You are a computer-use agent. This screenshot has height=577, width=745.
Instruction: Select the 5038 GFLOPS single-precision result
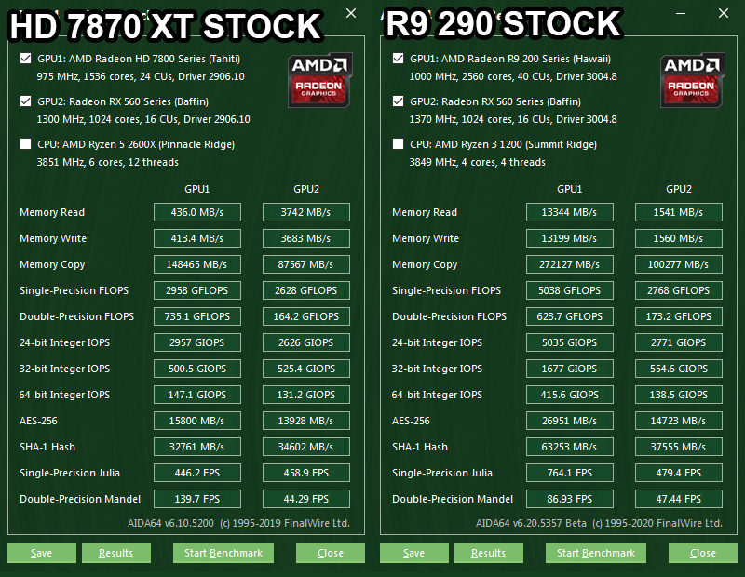point(570,290)
